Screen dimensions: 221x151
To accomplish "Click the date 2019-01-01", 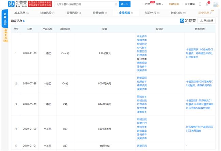I will pos(30,146).
